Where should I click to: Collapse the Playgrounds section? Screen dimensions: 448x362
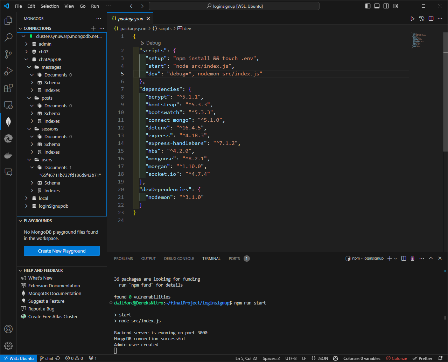pos(20,221)
